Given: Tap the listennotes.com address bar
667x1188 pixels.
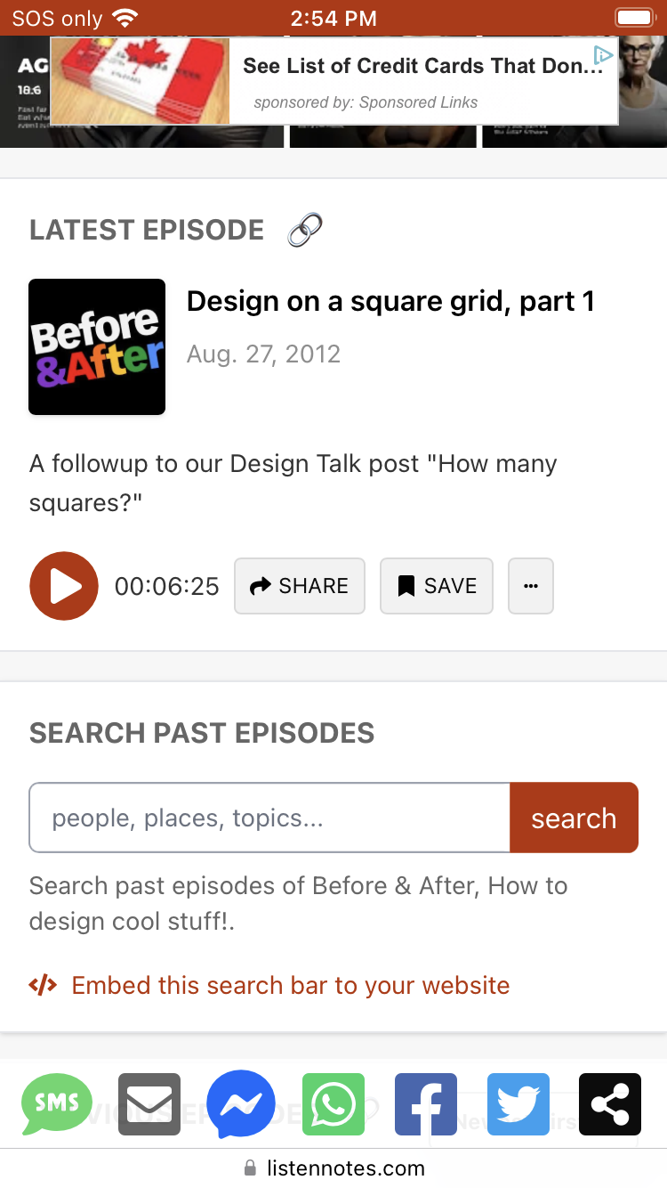Looking at the screenshot, I should click(x=333, y=1168).
